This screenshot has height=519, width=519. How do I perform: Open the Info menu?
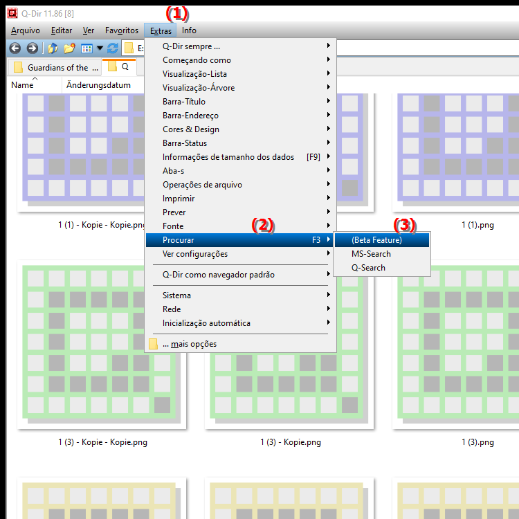(x=189, y=30)
